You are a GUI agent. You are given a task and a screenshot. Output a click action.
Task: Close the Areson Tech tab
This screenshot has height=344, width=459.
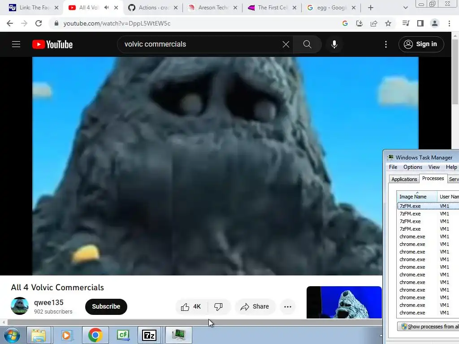pos(235,8)
